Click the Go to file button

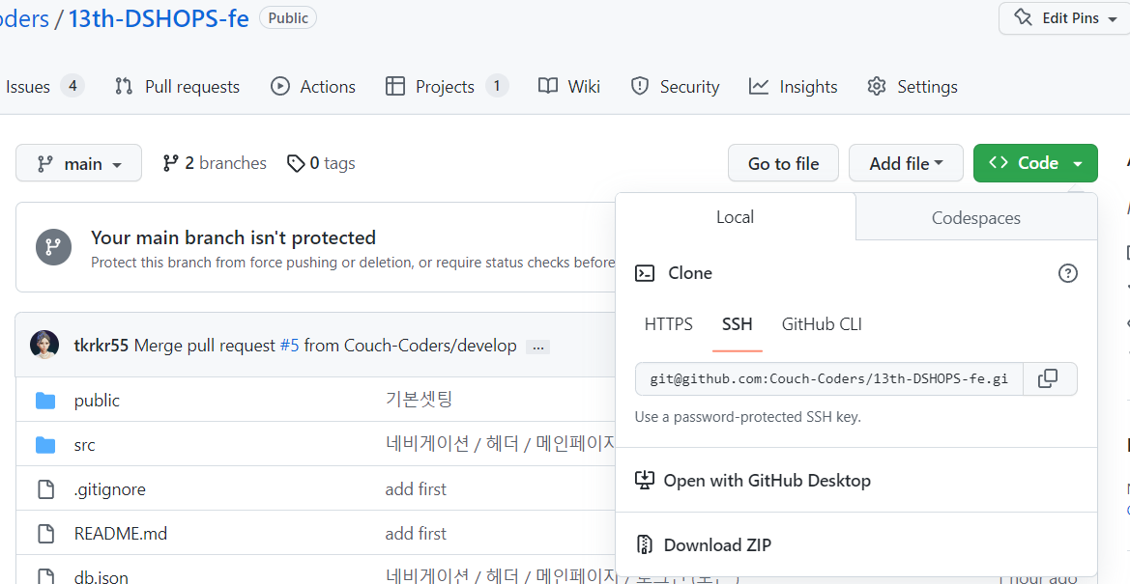coord(783,163)
